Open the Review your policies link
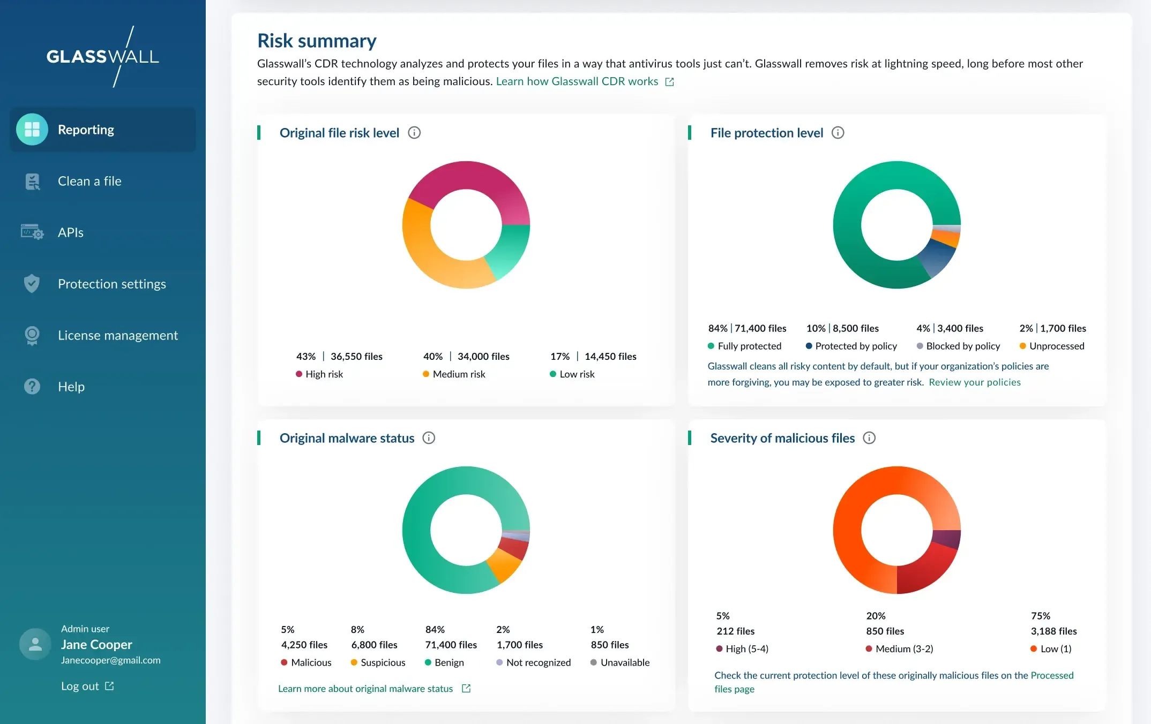This screenshot has width=1151, height=724. click(x=974, y=382)
